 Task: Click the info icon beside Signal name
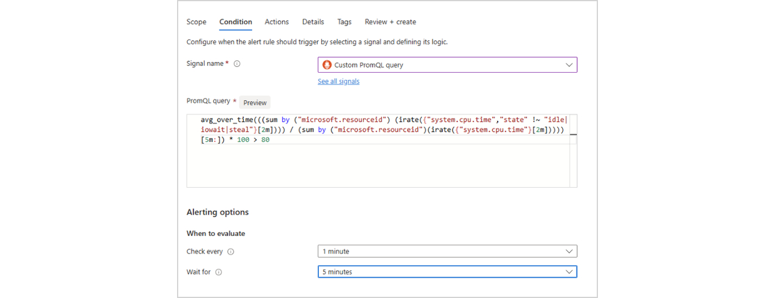tap(237, 64)
